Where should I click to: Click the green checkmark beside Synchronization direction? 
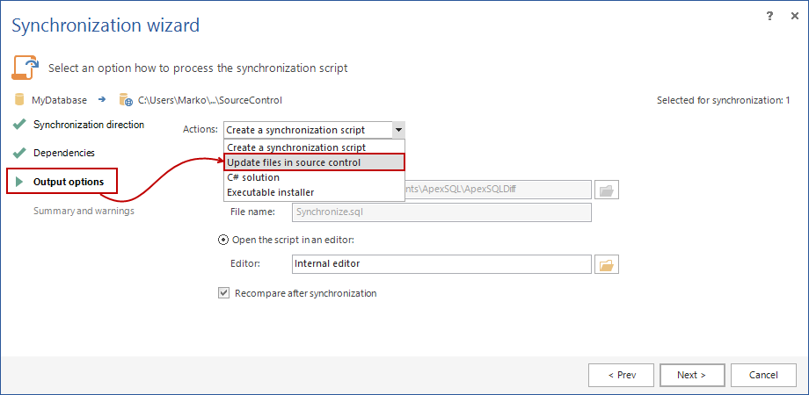point(19,125)
